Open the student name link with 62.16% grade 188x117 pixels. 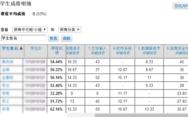tap(6, 109)
